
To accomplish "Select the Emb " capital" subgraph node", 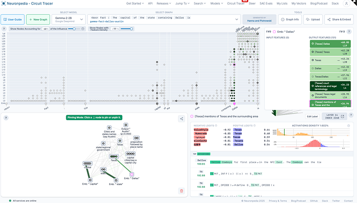I will (x=90, y=180).
